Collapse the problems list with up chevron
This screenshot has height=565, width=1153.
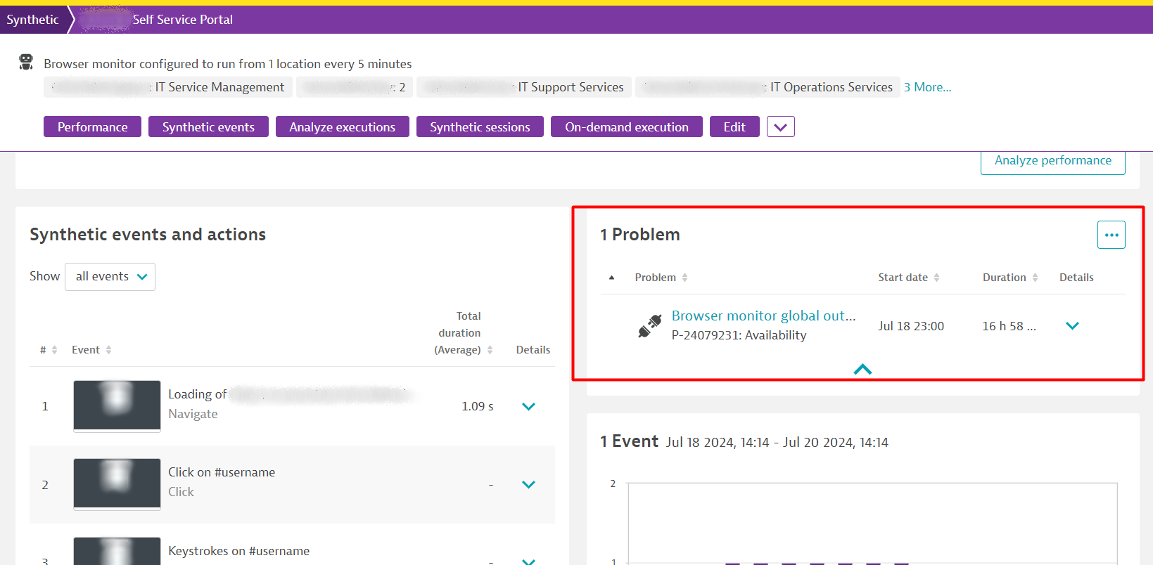click(x=862, y=370)
